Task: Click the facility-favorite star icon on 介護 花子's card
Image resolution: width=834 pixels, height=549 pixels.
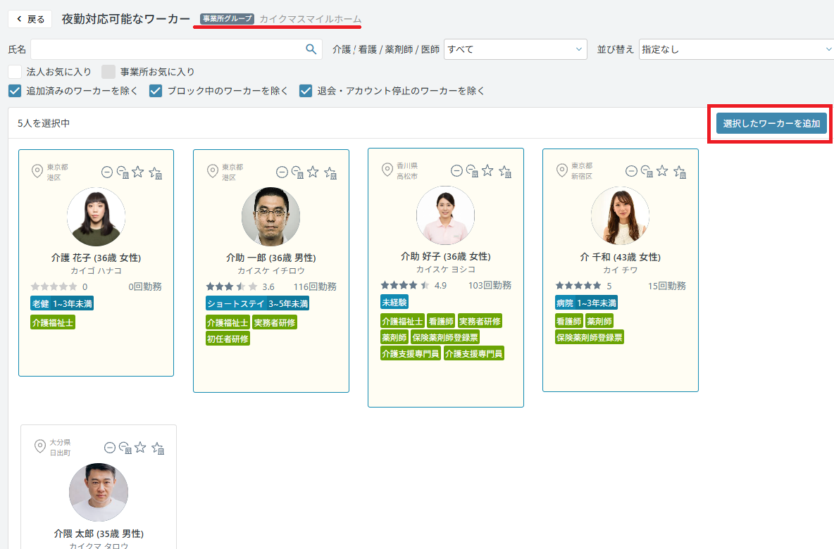Action: click(155, 172)
